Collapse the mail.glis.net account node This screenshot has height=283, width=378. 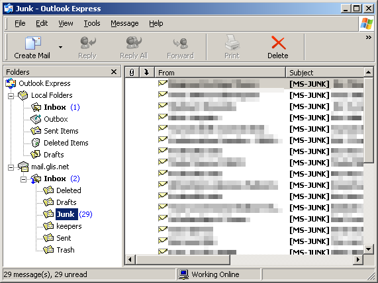(11, 167)
